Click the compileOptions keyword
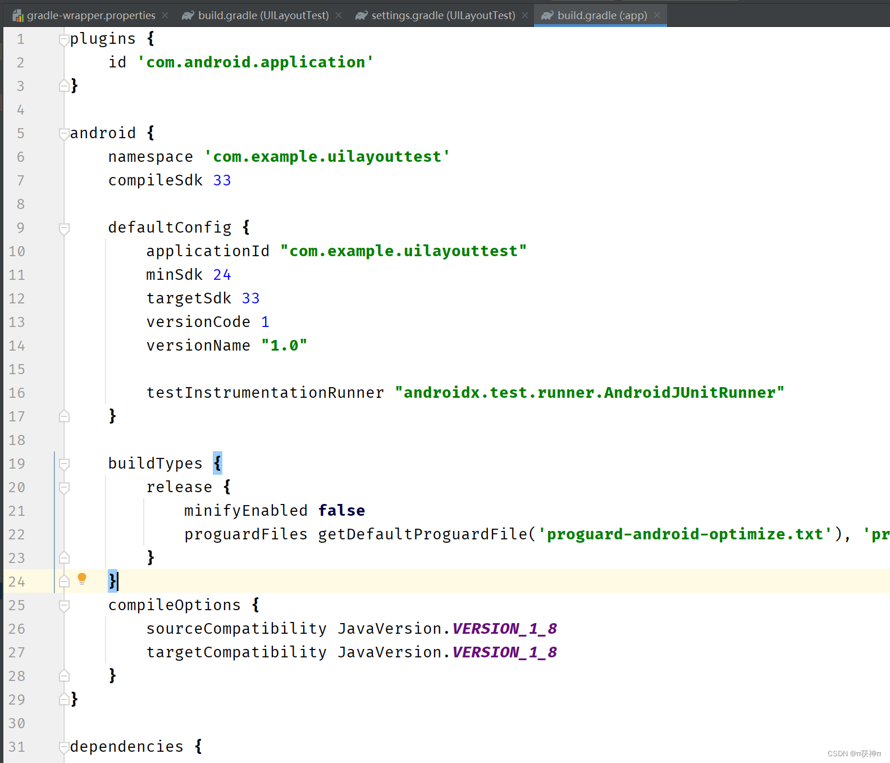Screen dimensions: 890x763 pos(174,605)
